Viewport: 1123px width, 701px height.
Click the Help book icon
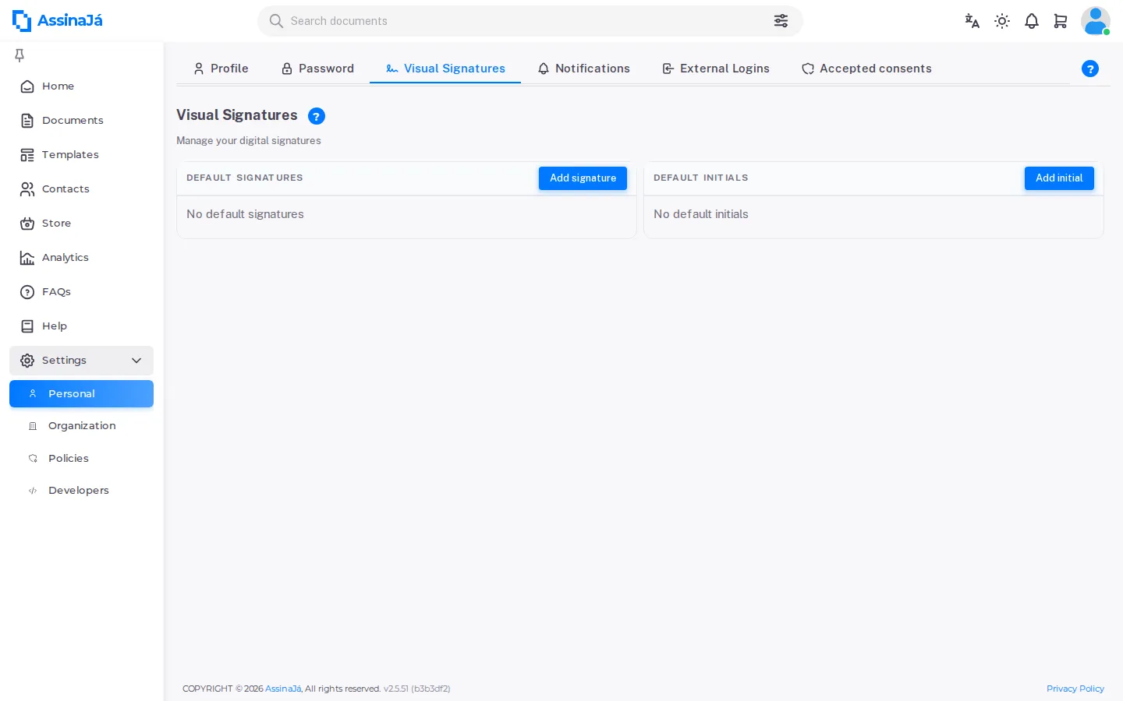tap(27, 326)
